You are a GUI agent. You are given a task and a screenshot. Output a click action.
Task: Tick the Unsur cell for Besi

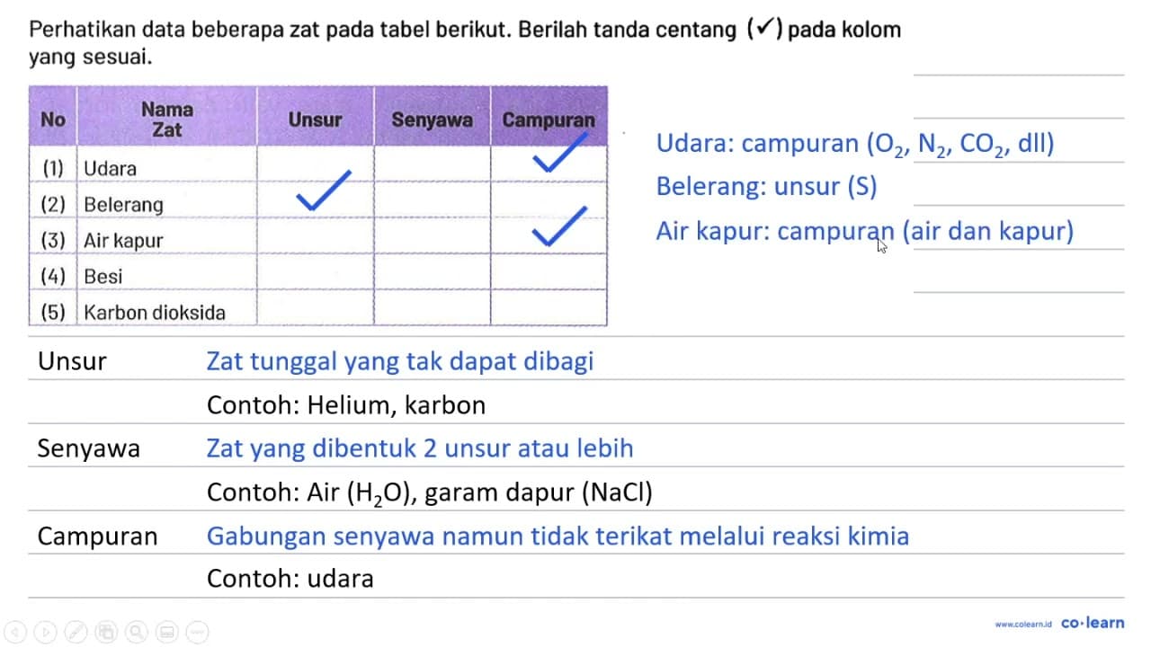(x=315, y=271)
